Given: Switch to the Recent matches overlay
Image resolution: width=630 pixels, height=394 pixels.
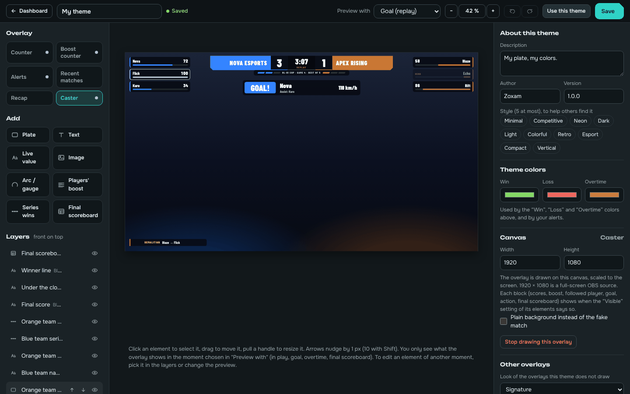Looking at the screenshot, I should (79, 77).
